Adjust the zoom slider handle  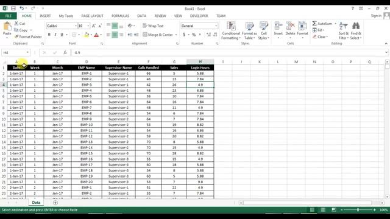click(x=358, y=210)
